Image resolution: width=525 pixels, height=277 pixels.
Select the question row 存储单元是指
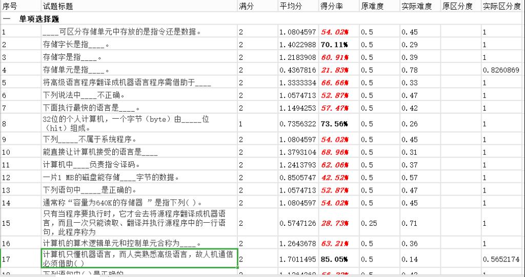coord(76,70)
